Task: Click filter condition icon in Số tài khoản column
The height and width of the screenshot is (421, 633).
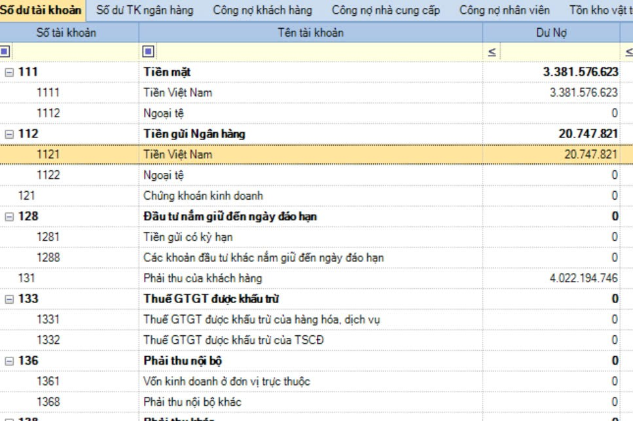Action: 5,52
